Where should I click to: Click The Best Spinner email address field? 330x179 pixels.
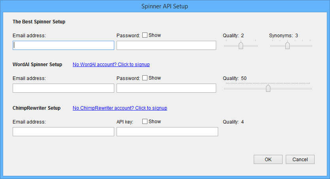coord(63,46)
